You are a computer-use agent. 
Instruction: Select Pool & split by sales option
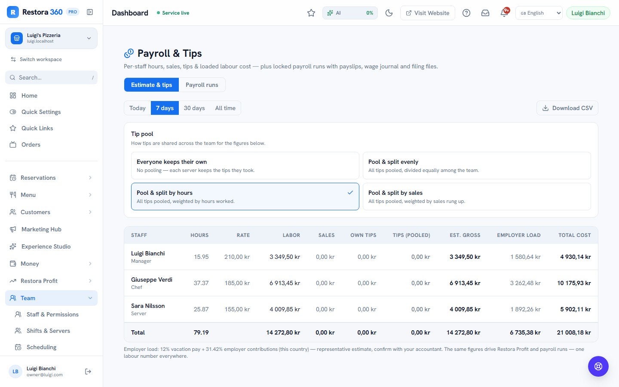point(477,197)
